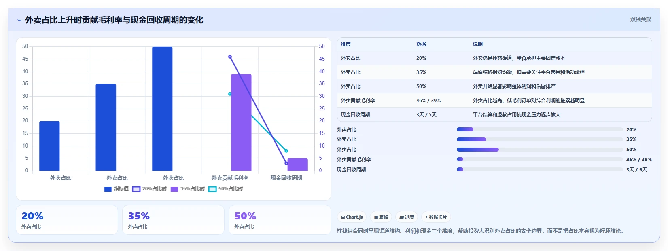
Task: Click the 双轴关联 tag in the header
Action: (640, 19)
